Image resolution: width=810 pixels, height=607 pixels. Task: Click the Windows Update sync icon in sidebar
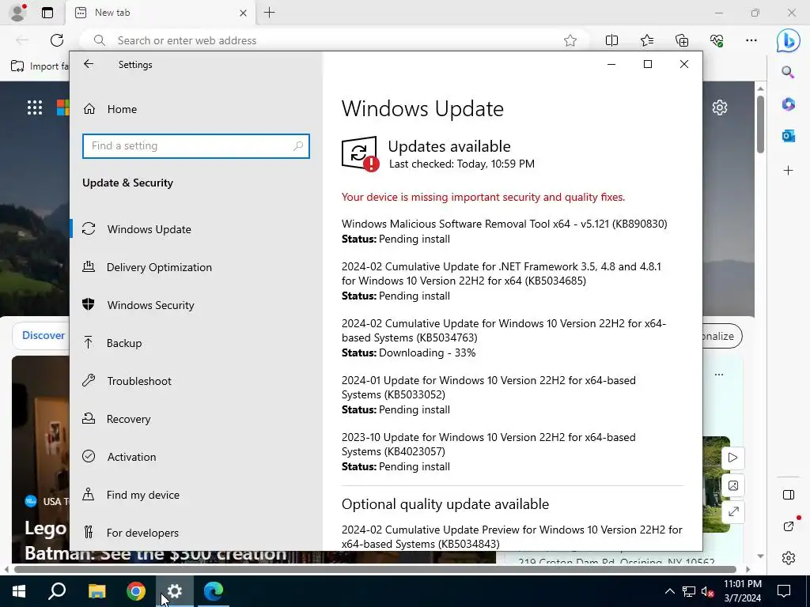(x=89, y=228)
